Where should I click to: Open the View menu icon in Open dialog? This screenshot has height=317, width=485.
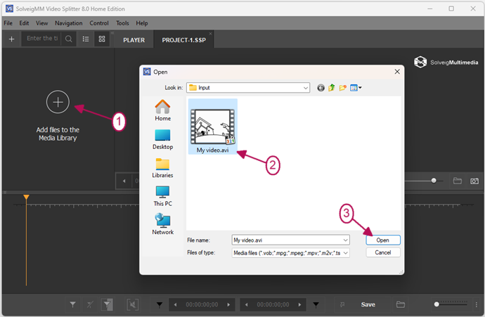(x=356, y=88)
